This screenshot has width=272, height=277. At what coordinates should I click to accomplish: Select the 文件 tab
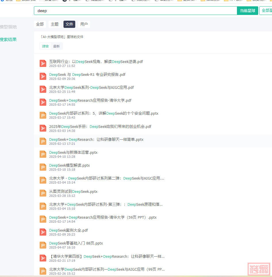click(69, 24)
